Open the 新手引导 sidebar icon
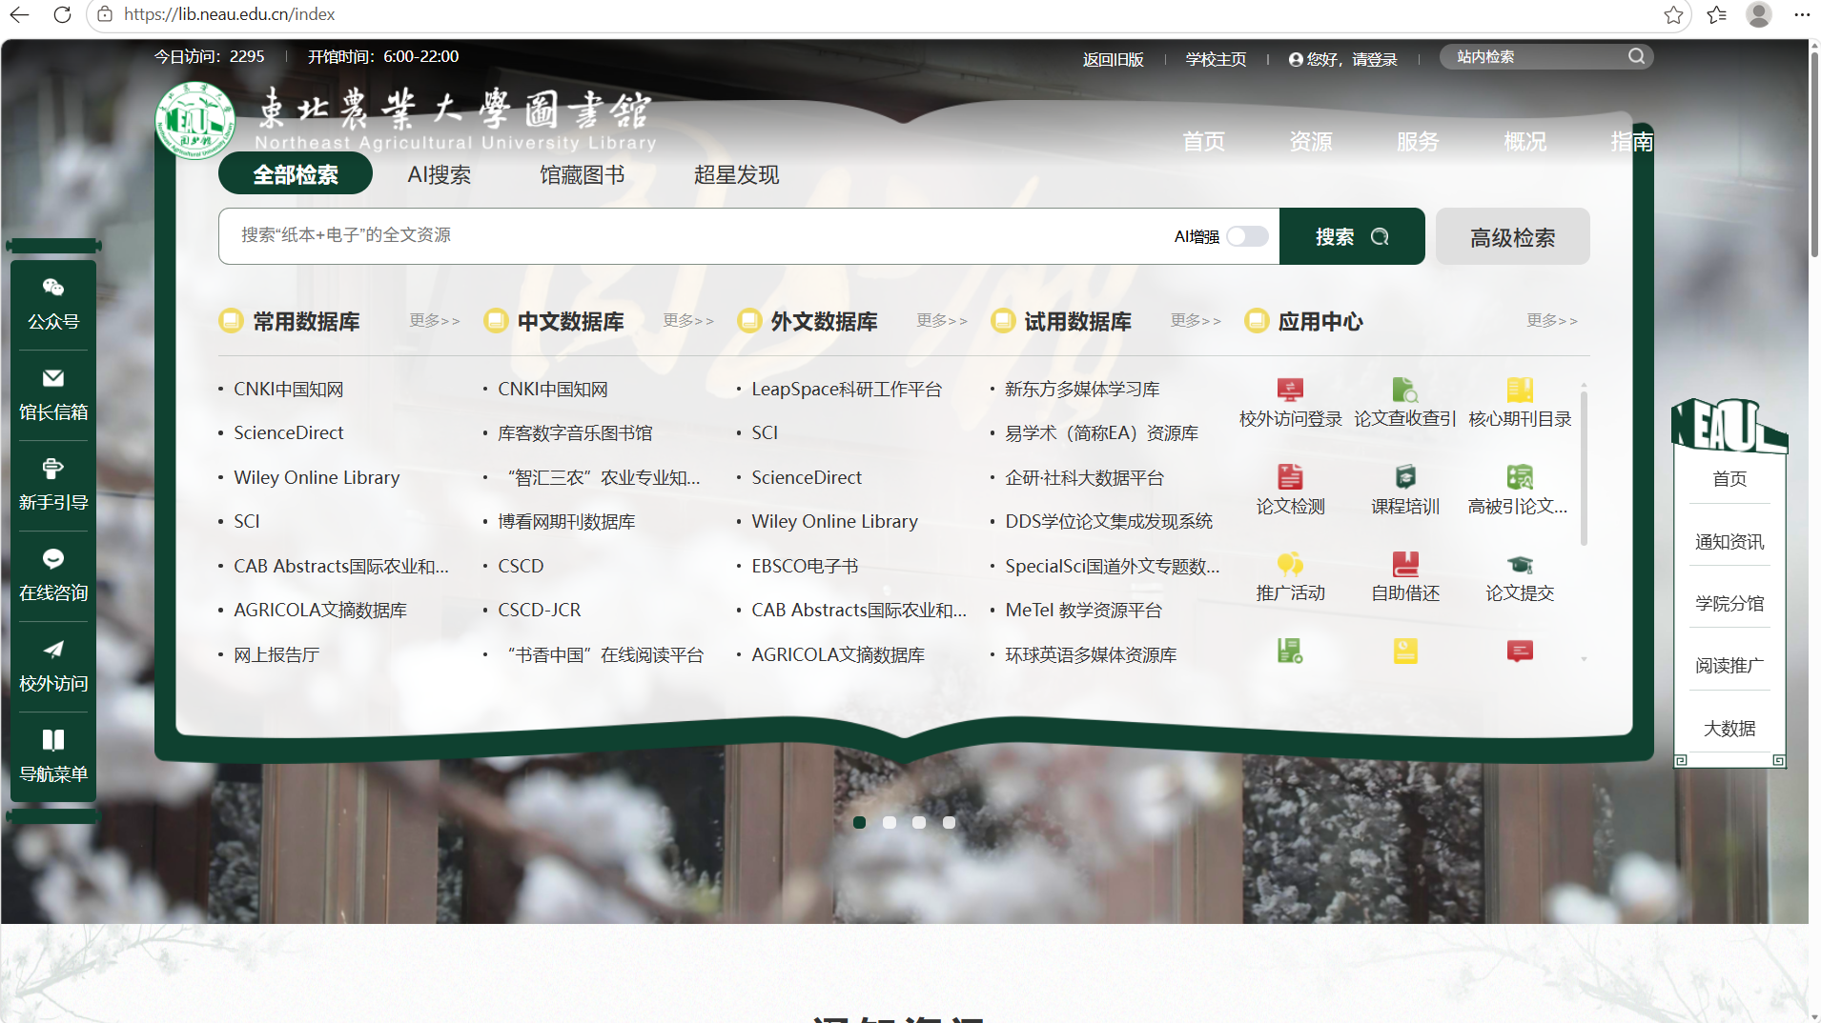Viewport: 1821px width, 1023px height. point(53,469)
